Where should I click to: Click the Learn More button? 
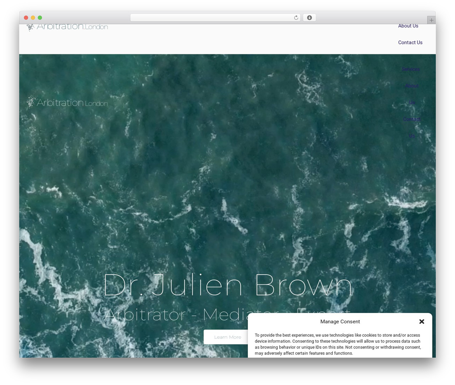(x=227, y=337)
